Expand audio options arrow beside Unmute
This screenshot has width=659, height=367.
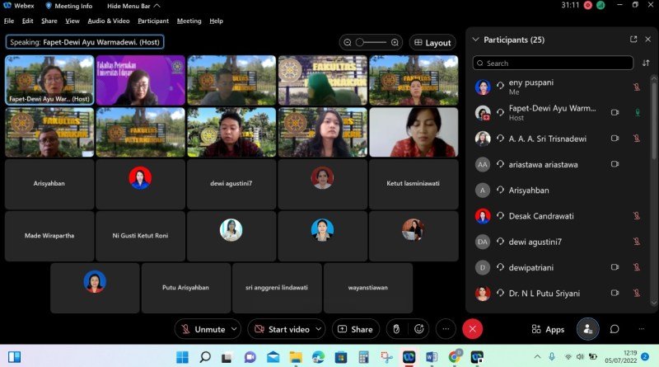pos(234,329)
